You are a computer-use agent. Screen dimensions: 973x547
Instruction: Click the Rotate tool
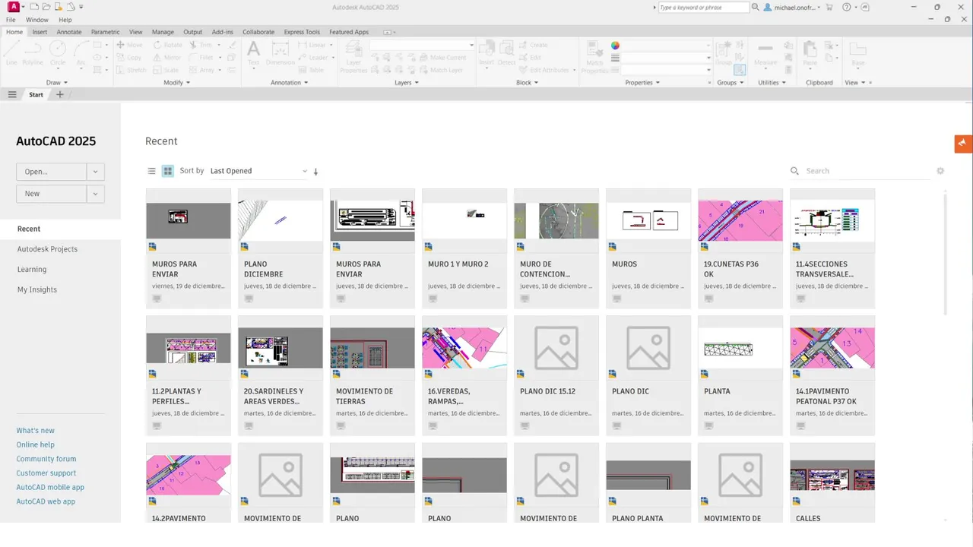[168, 45]
